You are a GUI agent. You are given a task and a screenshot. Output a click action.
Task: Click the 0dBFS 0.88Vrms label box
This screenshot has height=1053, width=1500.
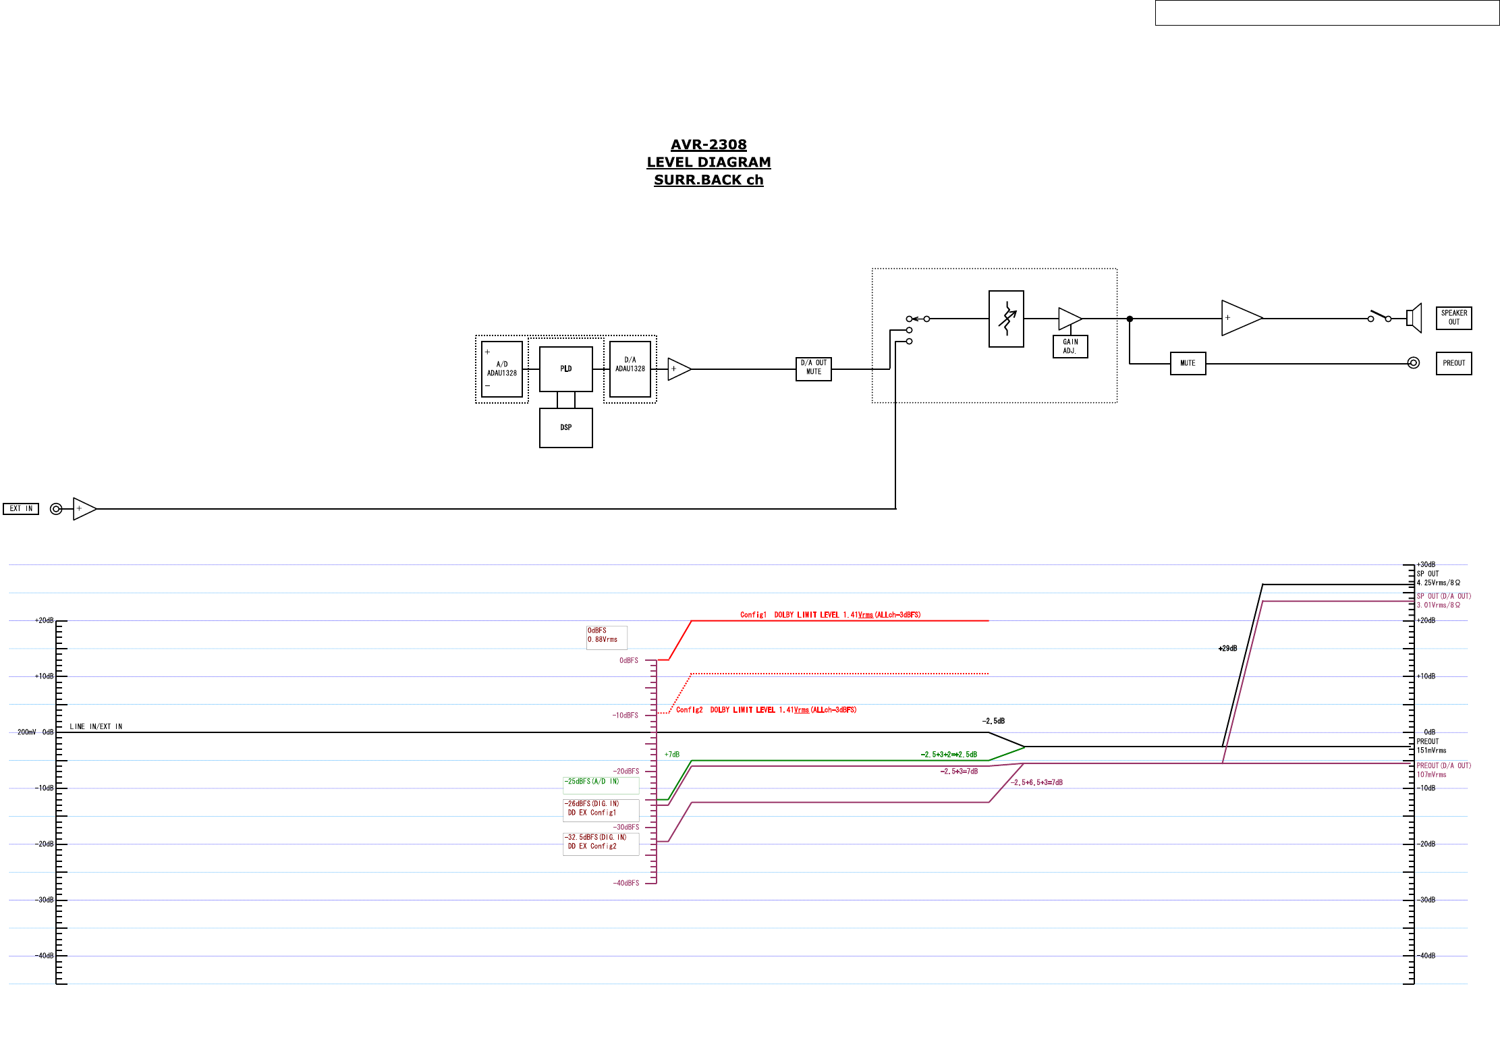[607, 637]
